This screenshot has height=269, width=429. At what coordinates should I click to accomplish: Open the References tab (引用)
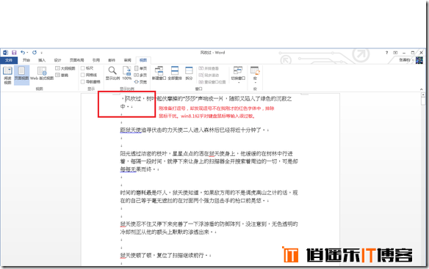pos(96,60)
